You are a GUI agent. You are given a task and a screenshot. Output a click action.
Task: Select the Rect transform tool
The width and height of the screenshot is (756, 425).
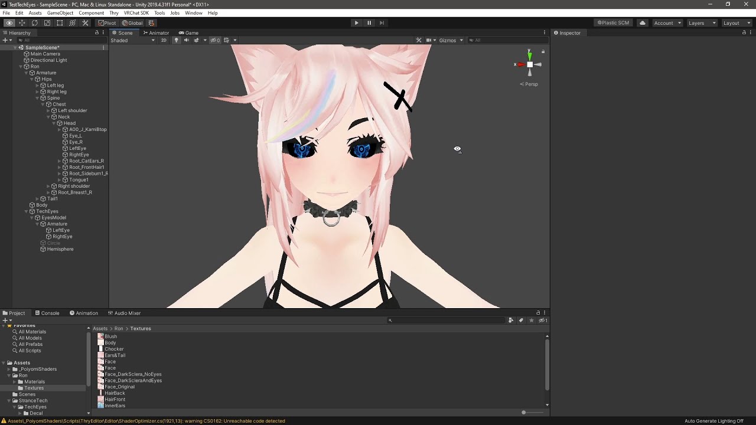(60, 23)
